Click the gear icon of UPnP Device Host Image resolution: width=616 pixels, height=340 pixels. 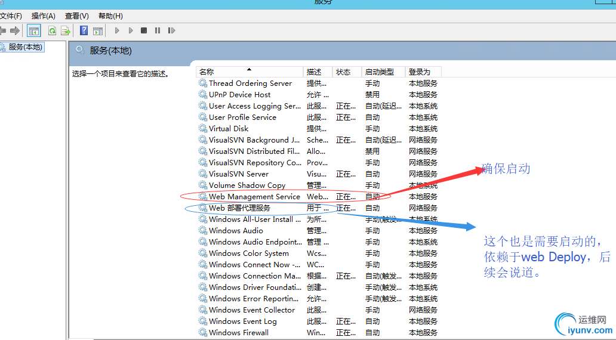203,94
